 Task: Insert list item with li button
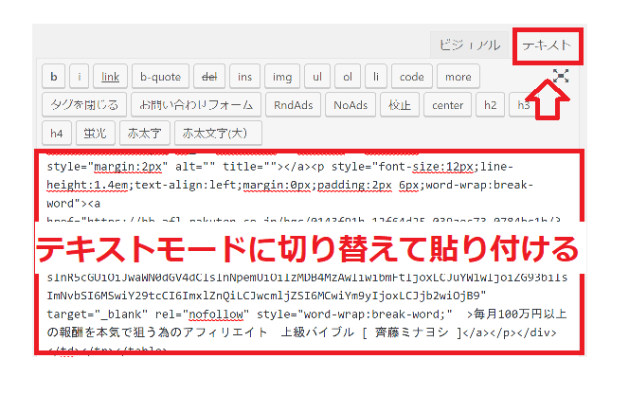click(x=376, y=76)
